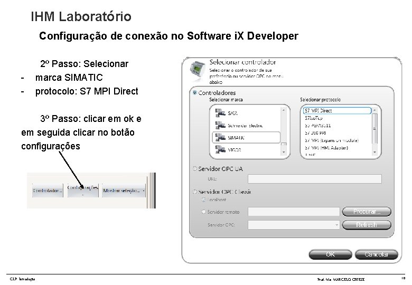Click the brand list scrollbar thumb
The height and width of the screenshot is (285, 412).
284,144
